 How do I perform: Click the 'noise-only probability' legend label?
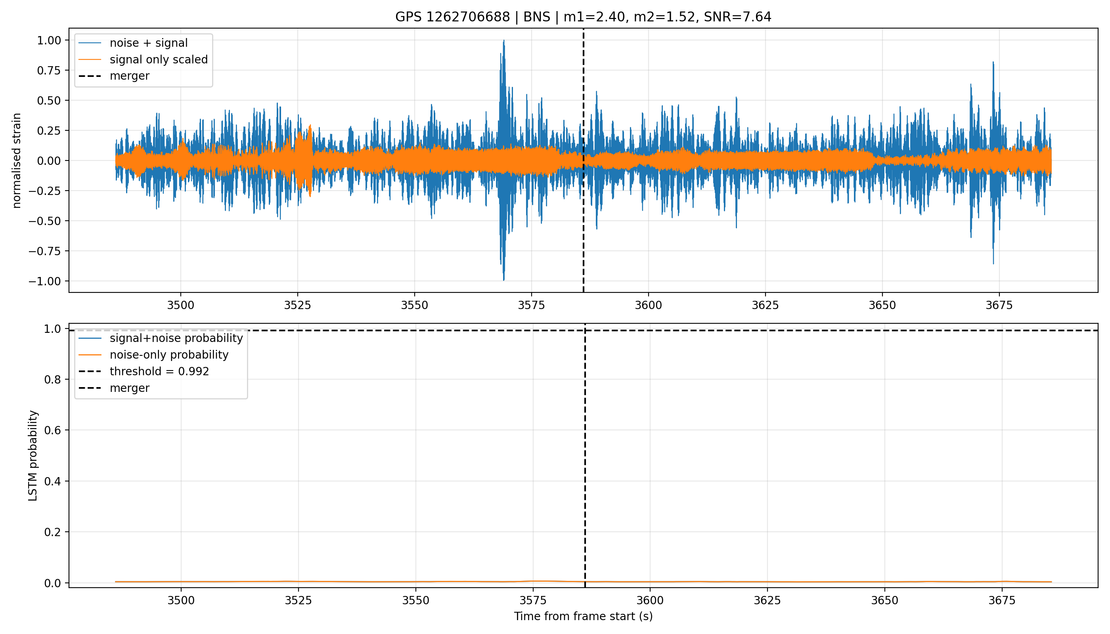point(169,355)
